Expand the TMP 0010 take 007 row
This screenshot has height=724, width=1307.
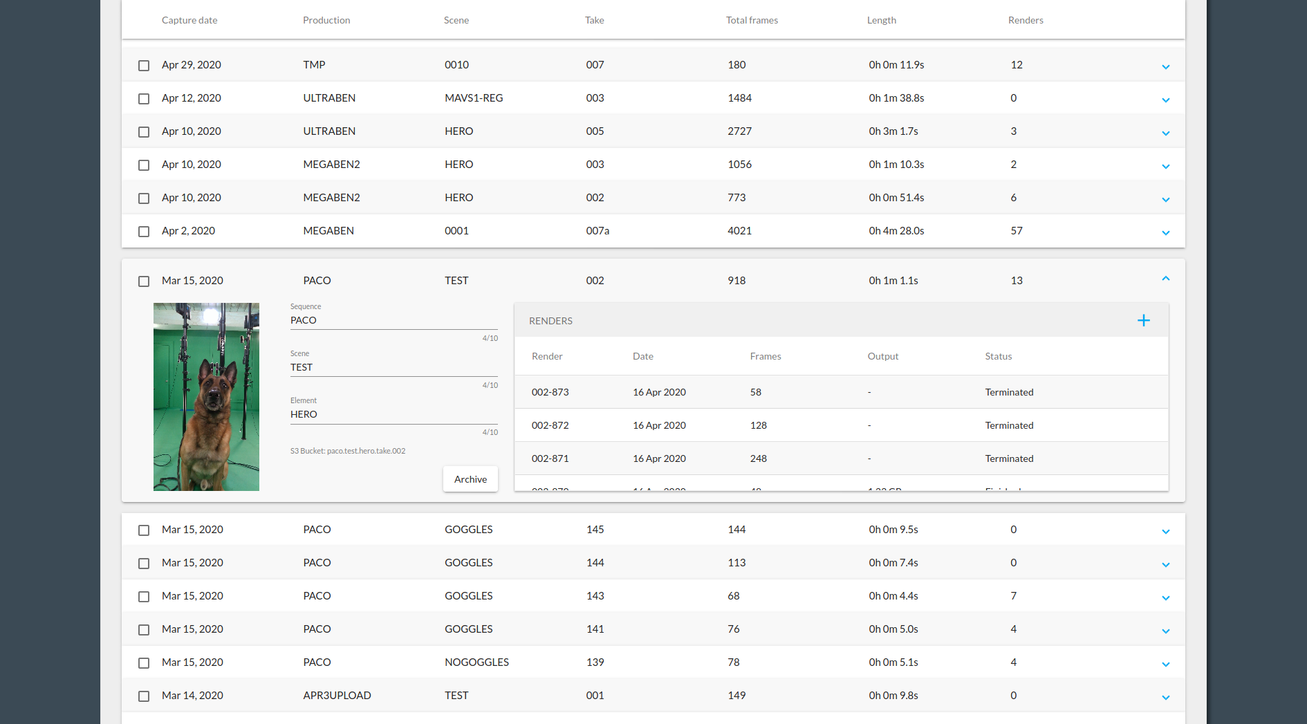[1165, 67]
